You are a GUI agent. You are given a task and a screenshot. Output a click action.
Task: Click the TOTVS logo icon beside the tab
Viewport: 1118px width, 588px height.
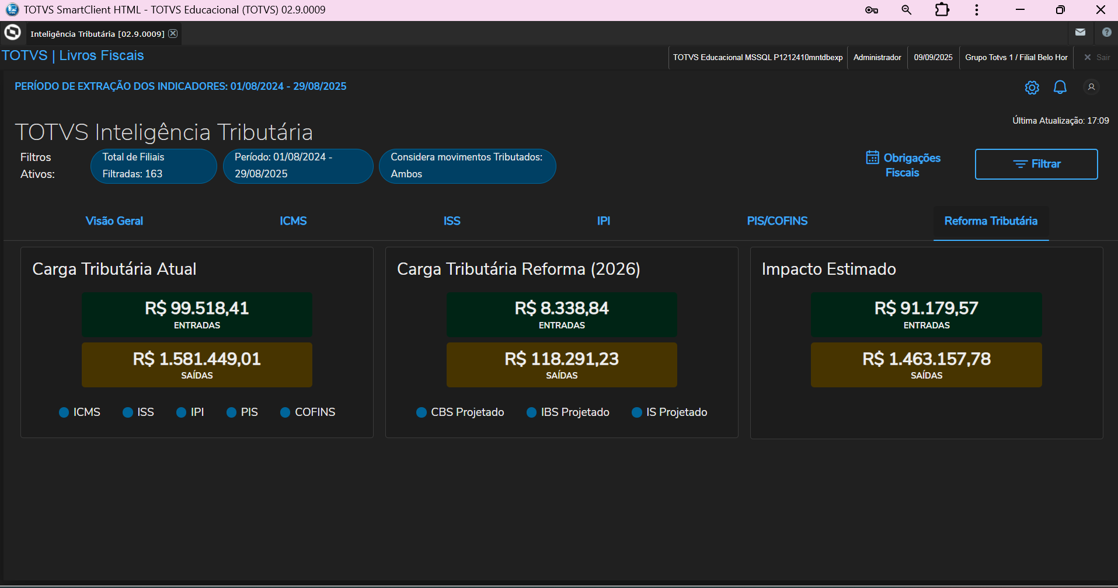point(12,33)
